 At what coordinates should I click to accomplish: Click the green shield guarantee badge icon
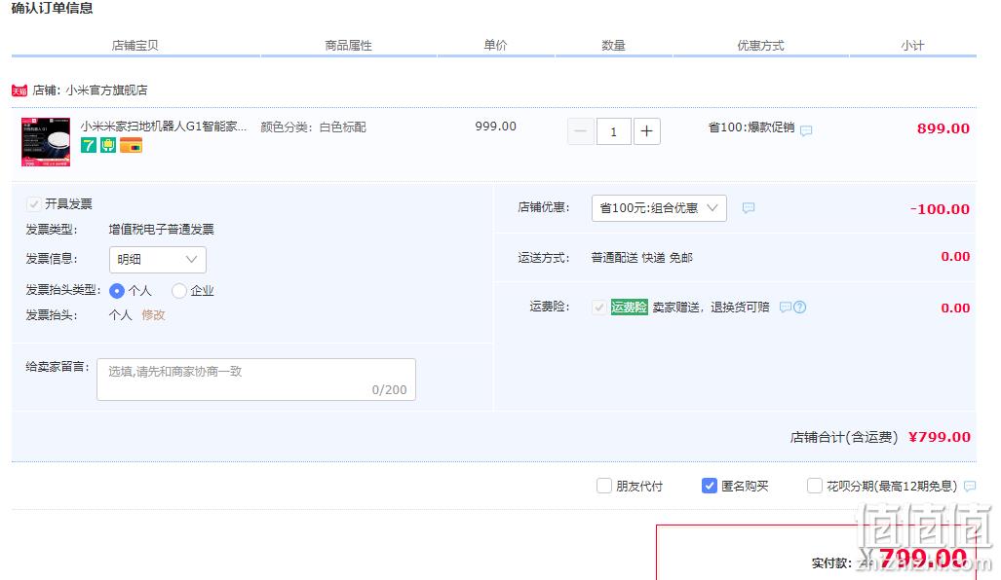(x=108, y=145)
